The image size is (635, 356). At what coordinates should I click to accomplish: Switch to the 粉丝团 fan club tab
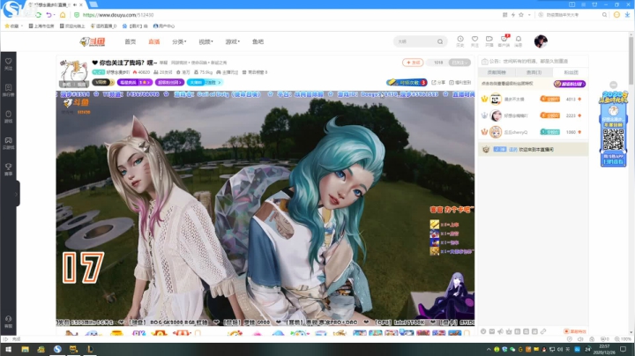(571, 72)
